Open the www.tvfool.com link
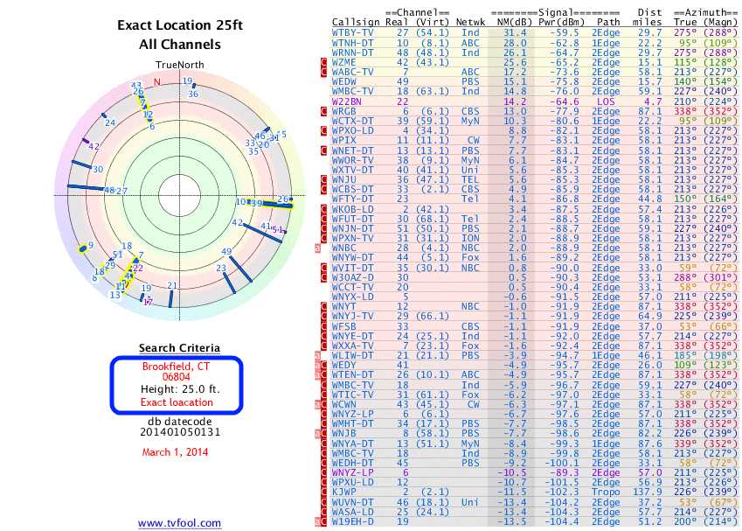742x531 pixels. point(180,522)
